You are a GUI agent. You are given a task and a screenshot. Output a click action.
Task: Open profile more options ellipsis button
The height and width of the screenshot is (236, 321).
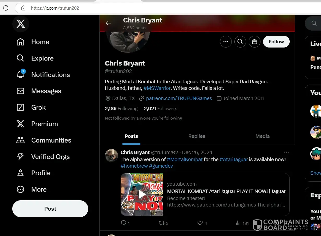(226, 42)
